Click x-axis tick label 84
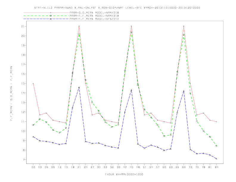 [x=216, y=167]
